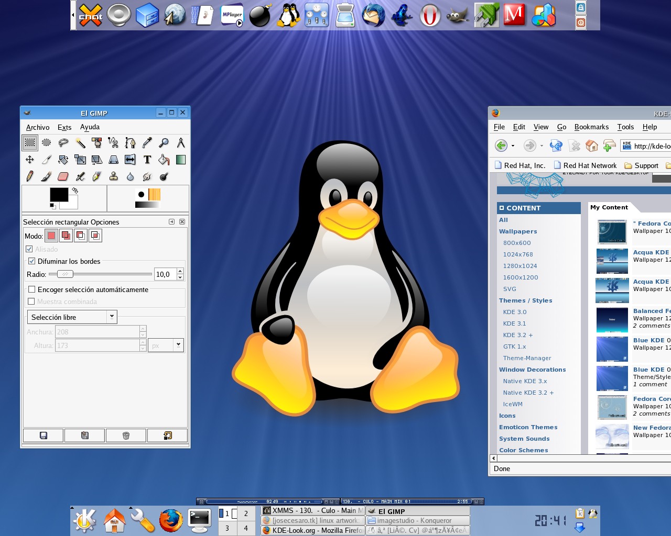Choose the Measure compass tool
Screen dimensions: 671x536
point(181,142)
